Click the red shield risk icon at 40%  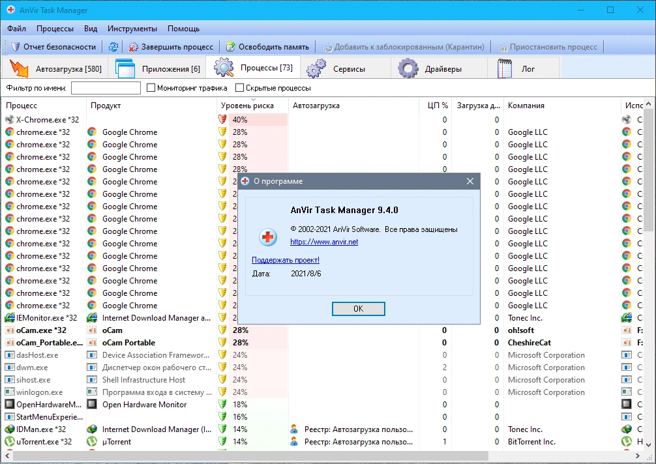click(x=222, y=119)
